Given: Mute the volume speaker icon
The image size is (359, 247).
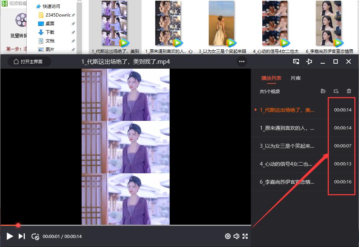Looking at the screenshot, I should coord(236,236).
